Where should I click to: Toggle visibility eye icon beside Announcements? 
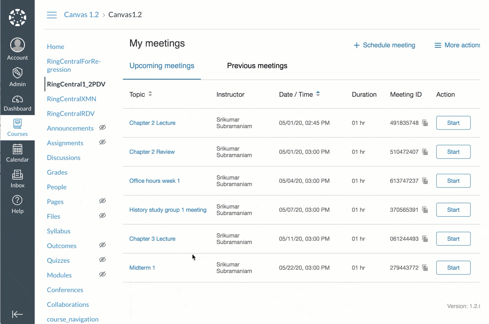point(102,128)
